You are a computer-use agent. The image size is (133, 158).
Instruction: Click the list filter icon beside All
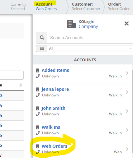pyautogui.click(x=42, y=49)
